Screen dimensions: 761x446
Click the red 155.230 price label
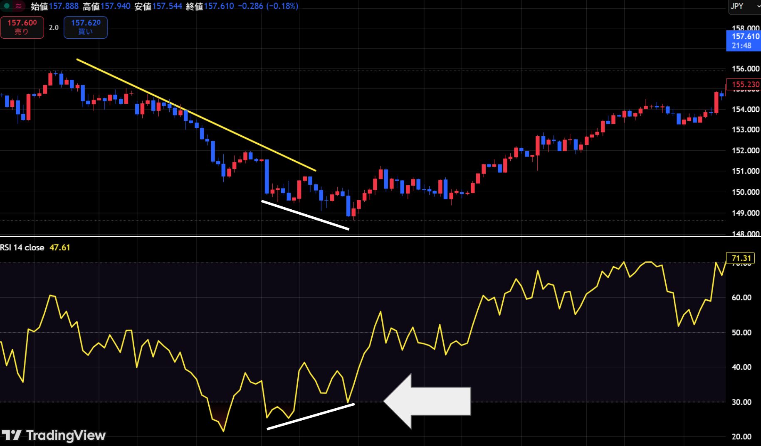tap(744, 84)
